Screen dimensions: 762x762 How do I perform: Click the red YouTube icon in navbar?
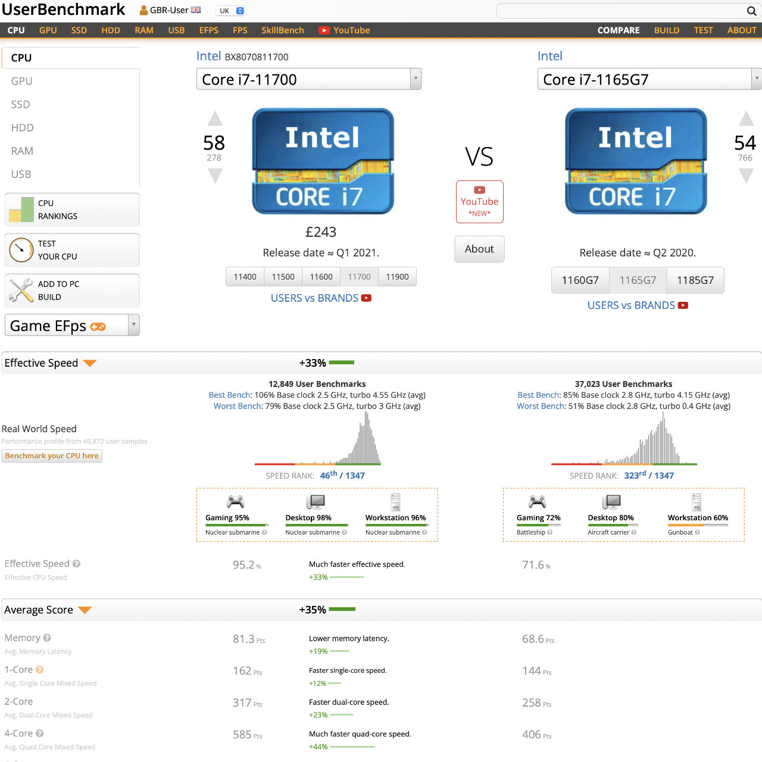tap(324, 30)
